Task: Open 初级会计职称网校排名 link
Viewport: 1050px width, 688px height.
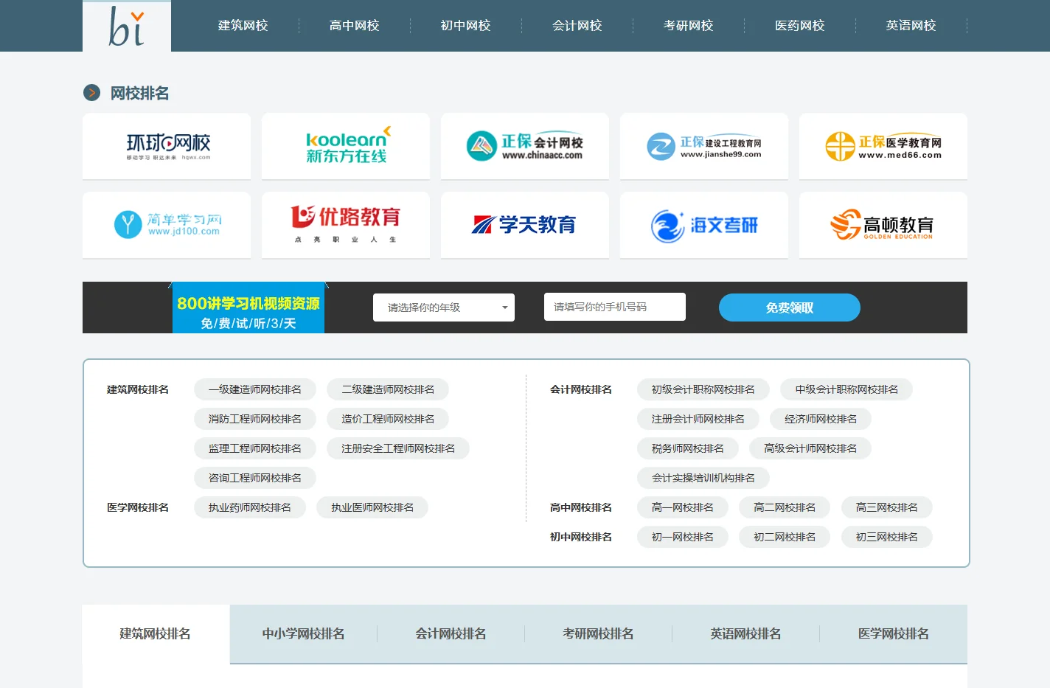Action: pyautogui.click(x=703, y=389)
